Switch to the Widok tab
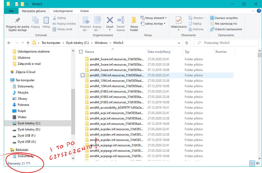Viewport: 262px width, 173px height. click(84, 11)
